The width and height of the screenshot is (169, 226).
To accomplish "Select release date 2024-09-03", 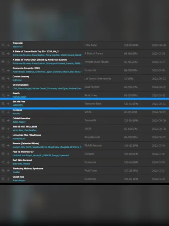I will click(159, 79).
